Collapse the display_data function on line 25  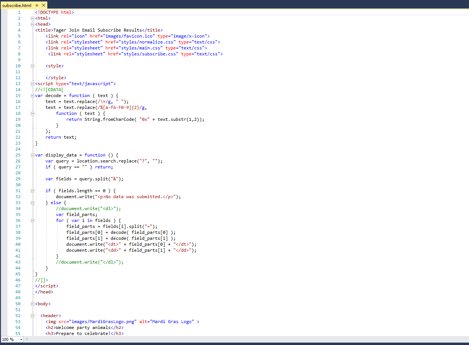point(33,155)
